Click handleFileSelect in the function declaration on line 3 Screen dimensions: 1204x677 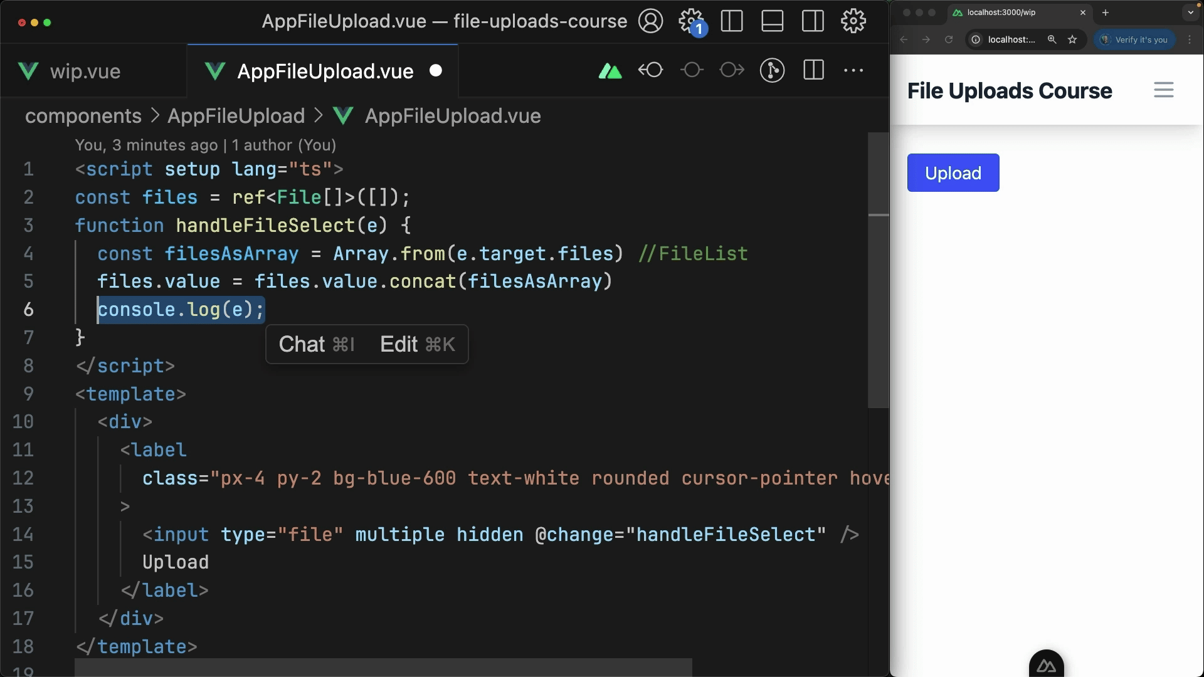(266, 226)
